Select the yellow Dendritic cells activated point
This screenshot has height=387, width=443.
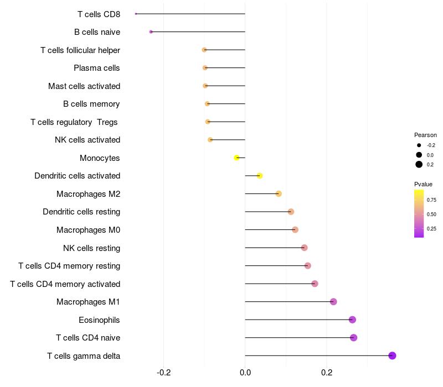pos(260,176)
